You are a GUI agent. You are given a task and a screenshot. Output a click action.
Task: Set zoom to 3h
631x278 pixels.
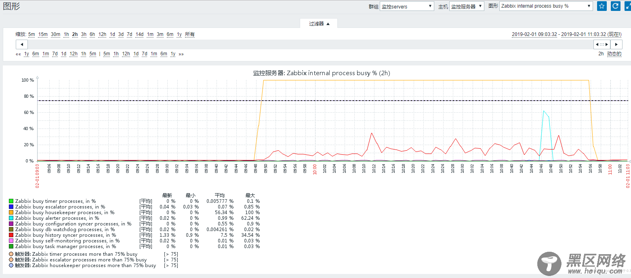(x=84, y=34)
